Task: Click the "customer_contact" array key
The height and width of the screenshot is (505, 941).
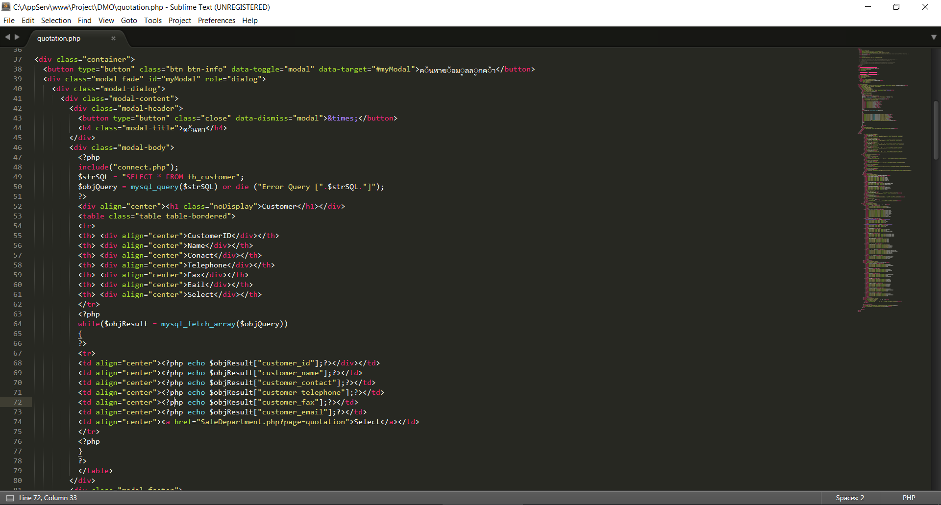Action: pyautogui.click(x=297, y=383)
